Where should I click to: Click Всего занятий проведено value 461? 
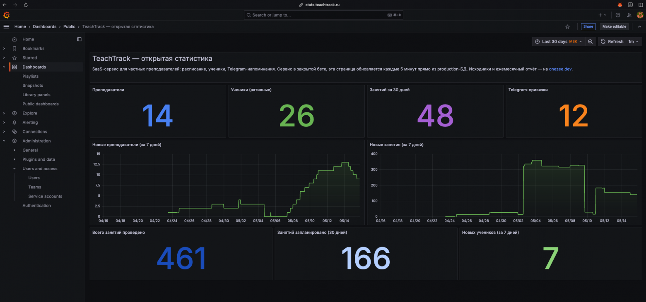(181, 258)
